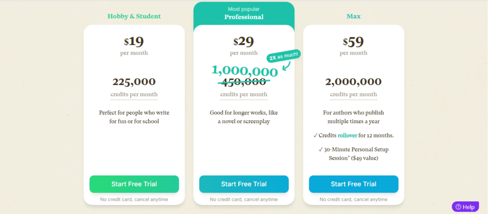Click the 1,000,000 credits highlighted number

244,71
